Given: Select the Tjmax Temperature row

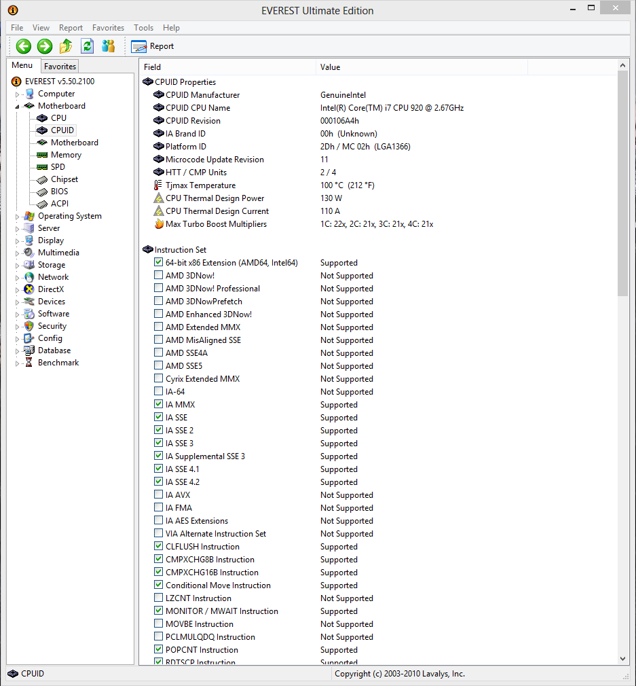Looking at the screenshot, I should [377, 185].
